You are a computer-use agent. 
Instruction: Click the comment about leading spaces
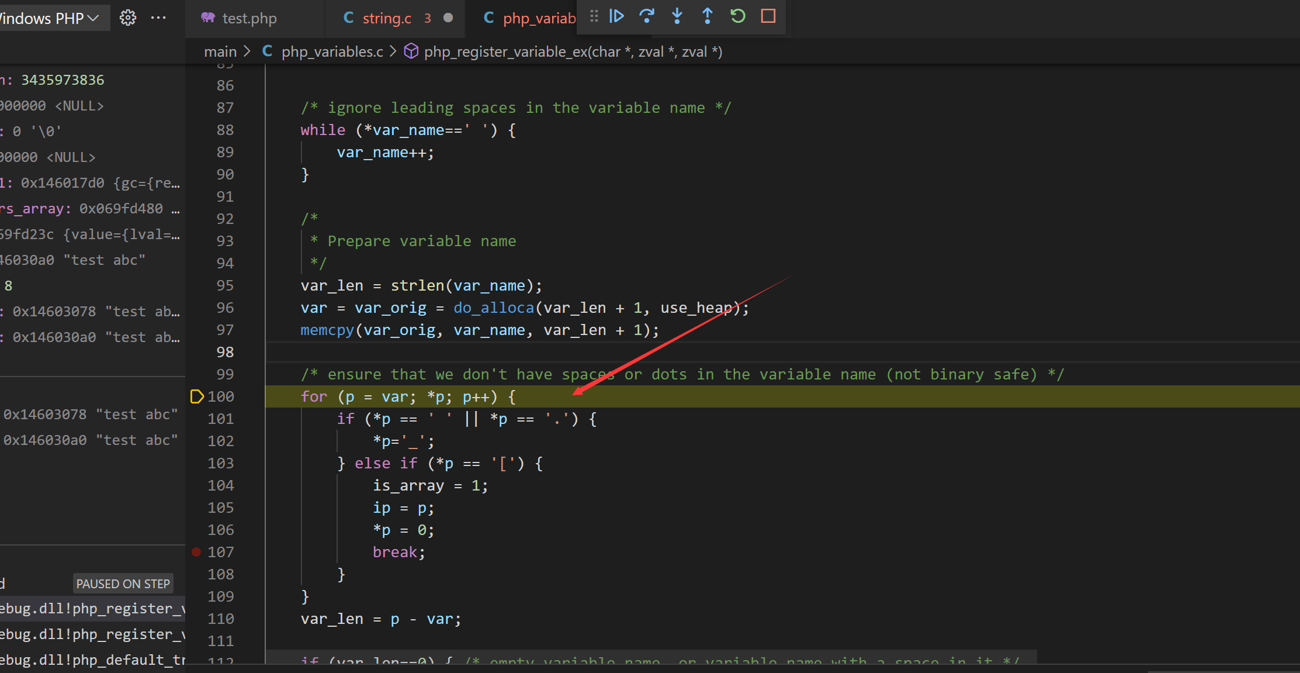(516, 108)
